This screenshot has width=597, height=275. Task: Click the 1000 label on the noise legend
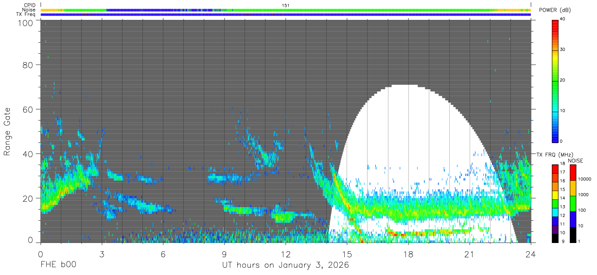tap(583, 194)
